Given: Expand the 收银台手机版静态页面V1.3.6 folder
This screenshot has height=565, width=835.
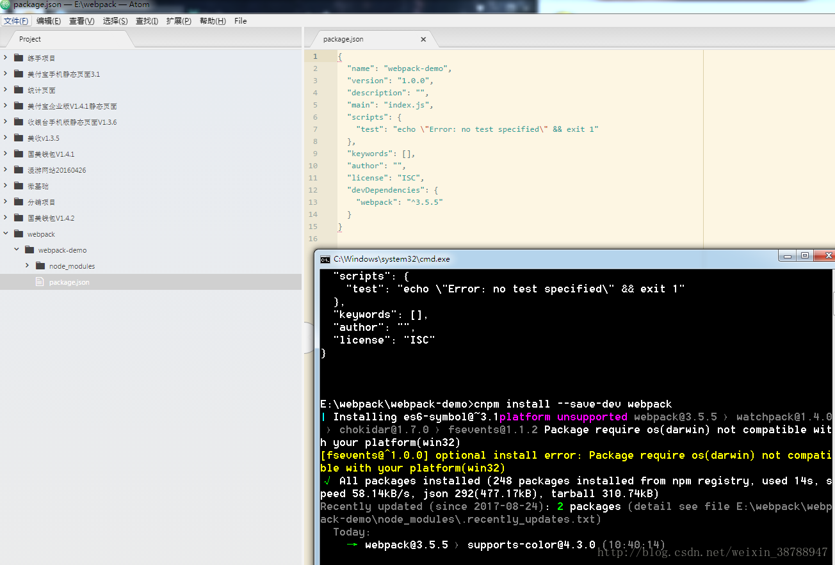Looking at the screenshot, I should coord(6,122).
